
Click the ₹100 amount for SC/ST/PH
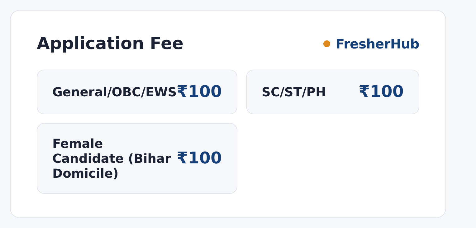pos(381,92)
